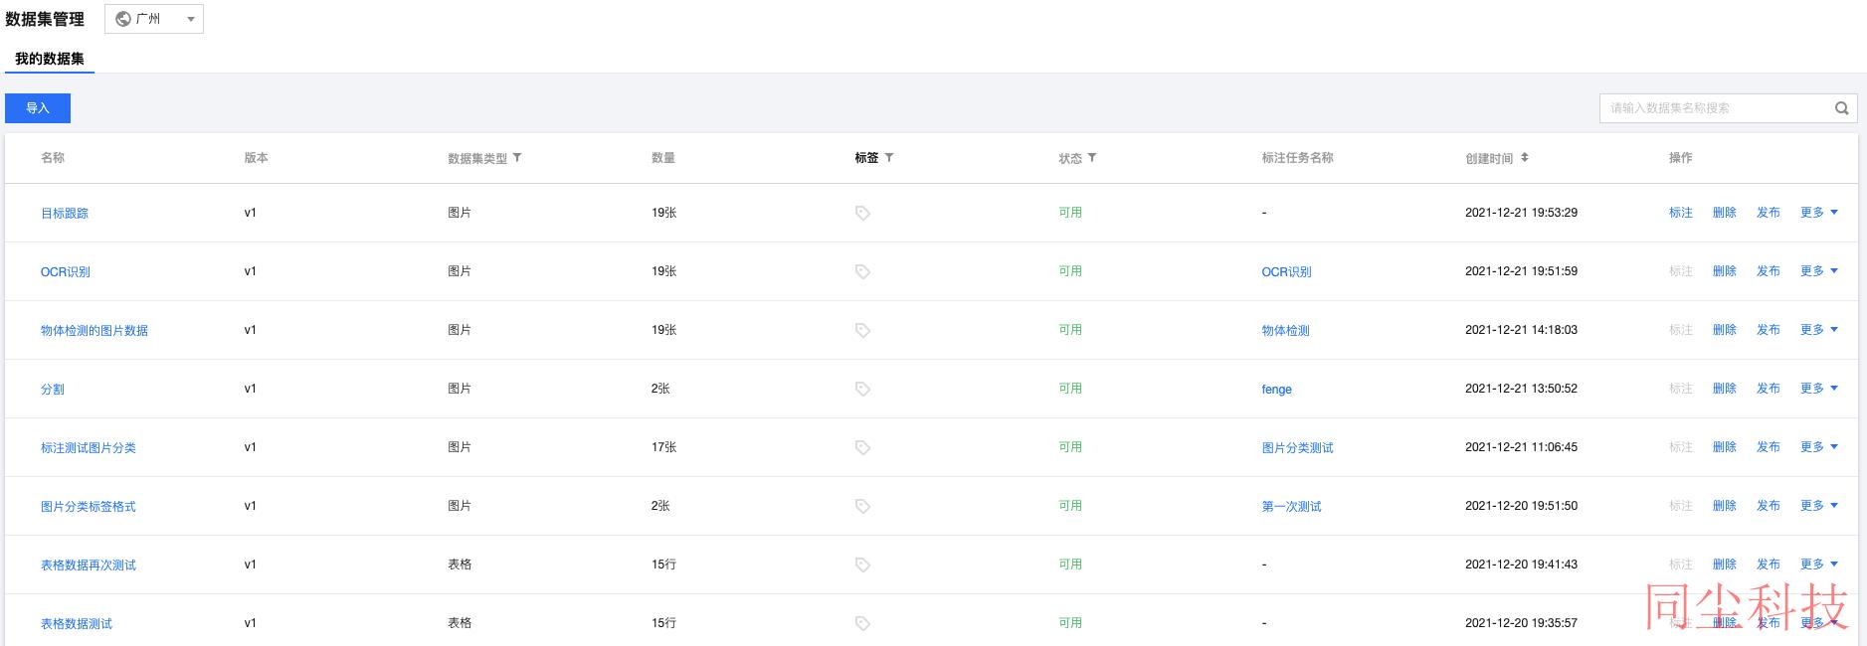Click 发布 for the OCR识别 dataset

[1768, 271]
